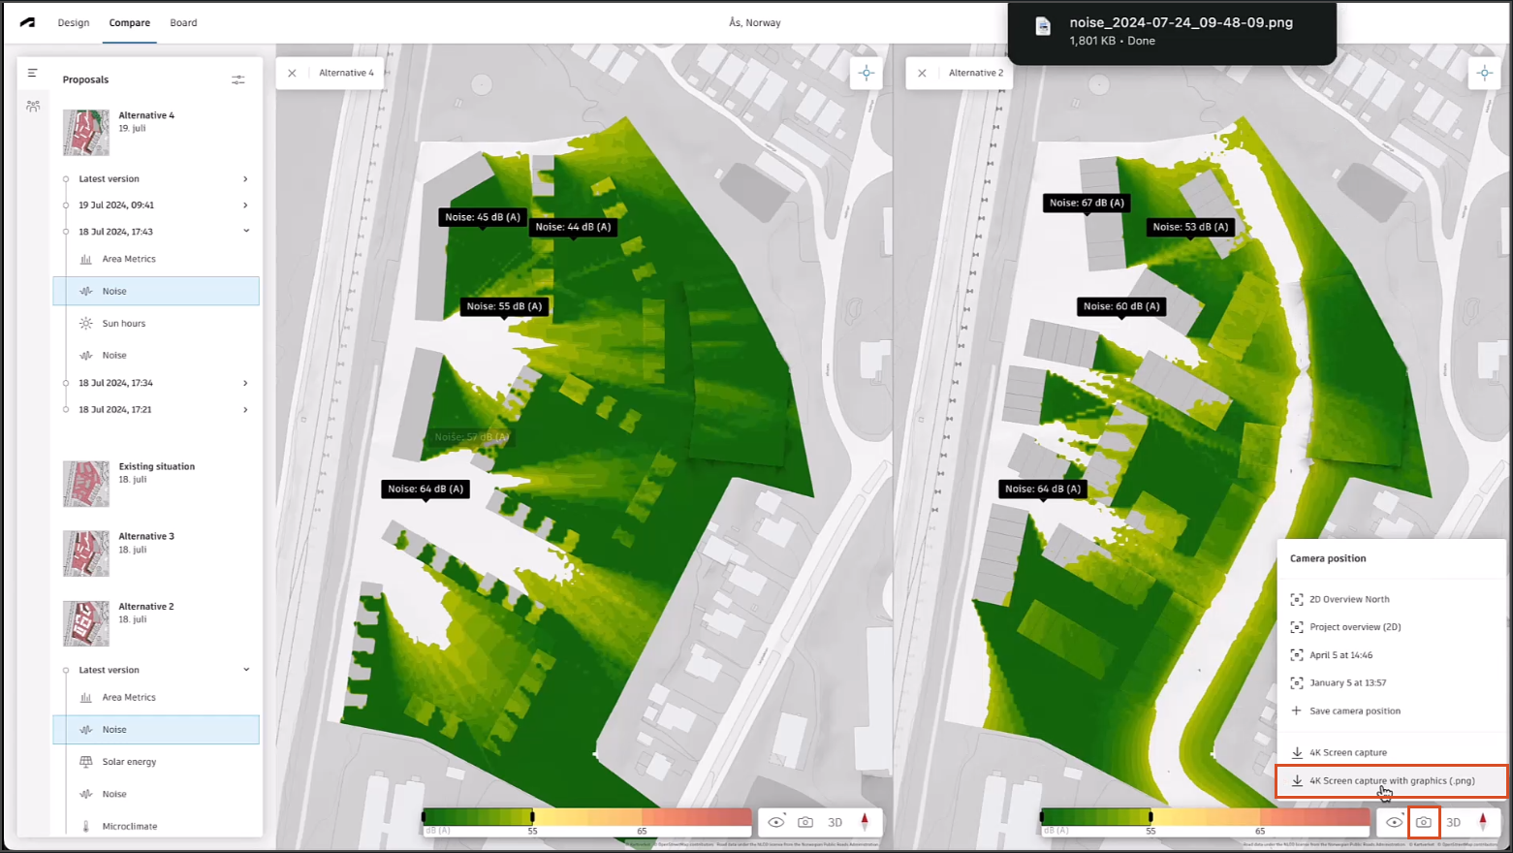Viewport: 1513px width, 853px height.
Task: Reset north compass in right view
Action: coord(1483,821)
